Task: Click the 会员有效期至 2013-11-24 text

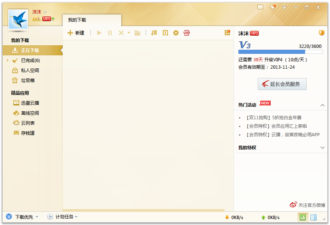Action: point(267,67)
